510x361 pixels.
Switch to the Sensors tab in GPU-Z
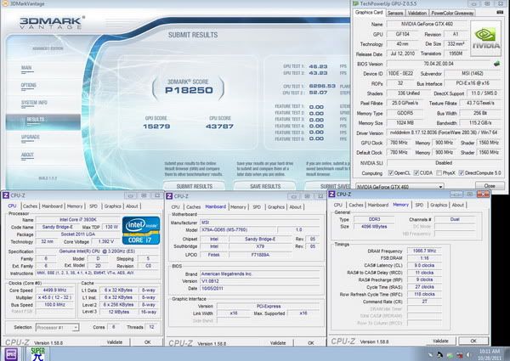coord(395,13)
